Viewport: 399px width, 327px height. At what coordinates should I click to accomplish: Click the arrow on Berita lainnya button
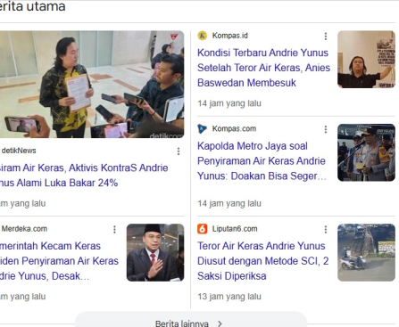(220, 323)
